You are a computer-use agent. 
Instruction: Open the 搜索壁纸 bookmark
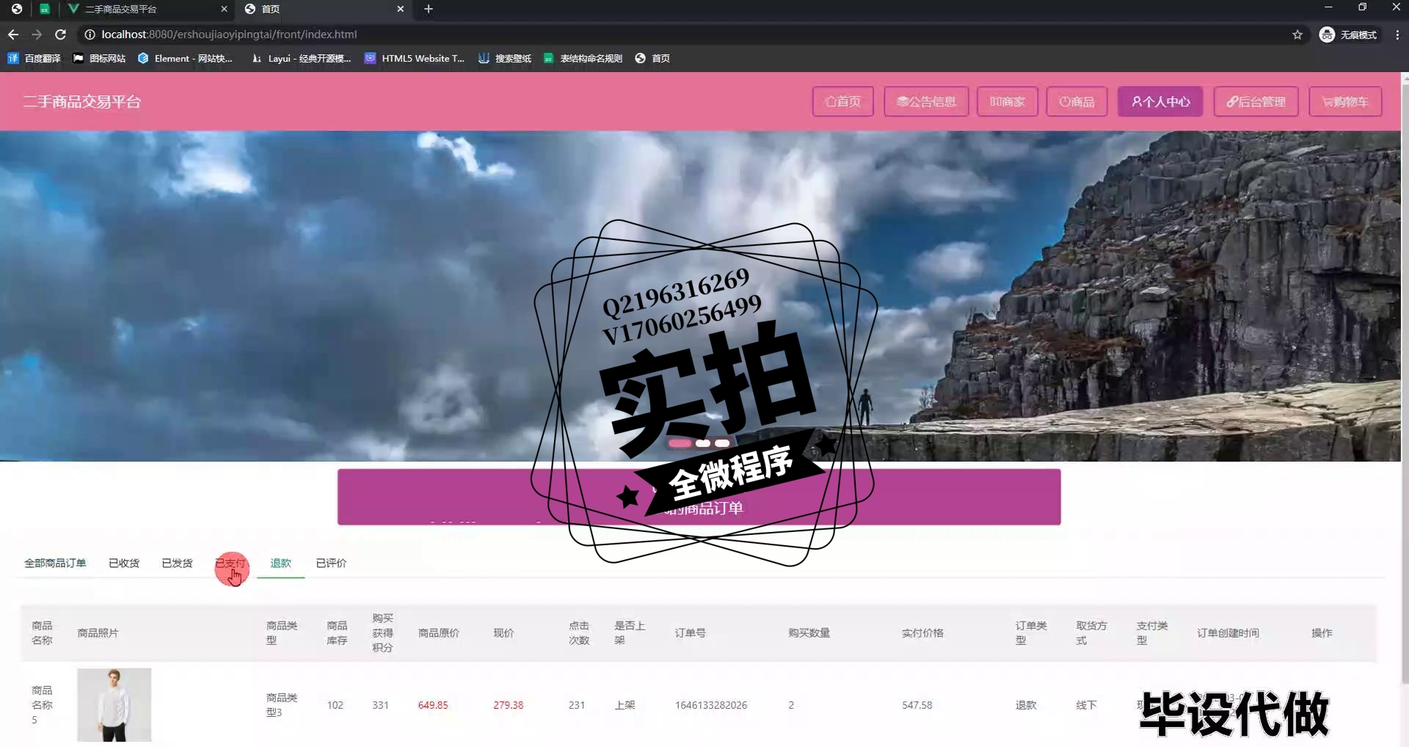coord(505,59)
